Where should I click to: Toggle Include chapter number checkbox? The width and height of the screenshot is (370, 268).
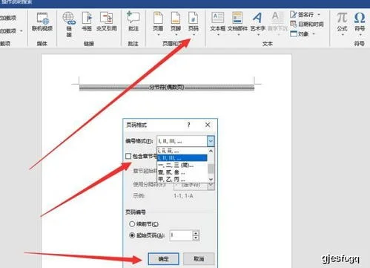pos(128,156)
